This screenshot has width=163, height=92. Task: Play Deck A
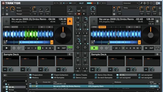point(7,48)
